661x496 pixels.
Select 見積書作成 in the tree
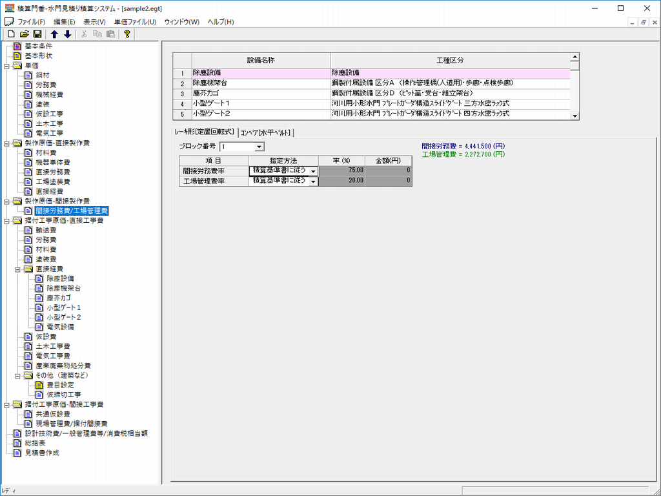(x=41, y=453)
